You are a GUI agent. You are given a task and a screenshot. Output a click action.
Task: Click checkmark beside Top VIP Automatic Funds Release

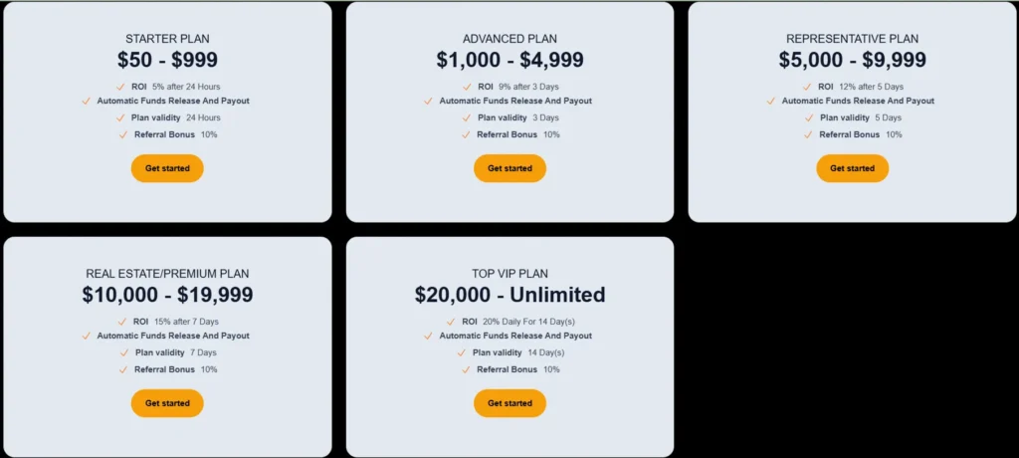click(x=429, y=337)
